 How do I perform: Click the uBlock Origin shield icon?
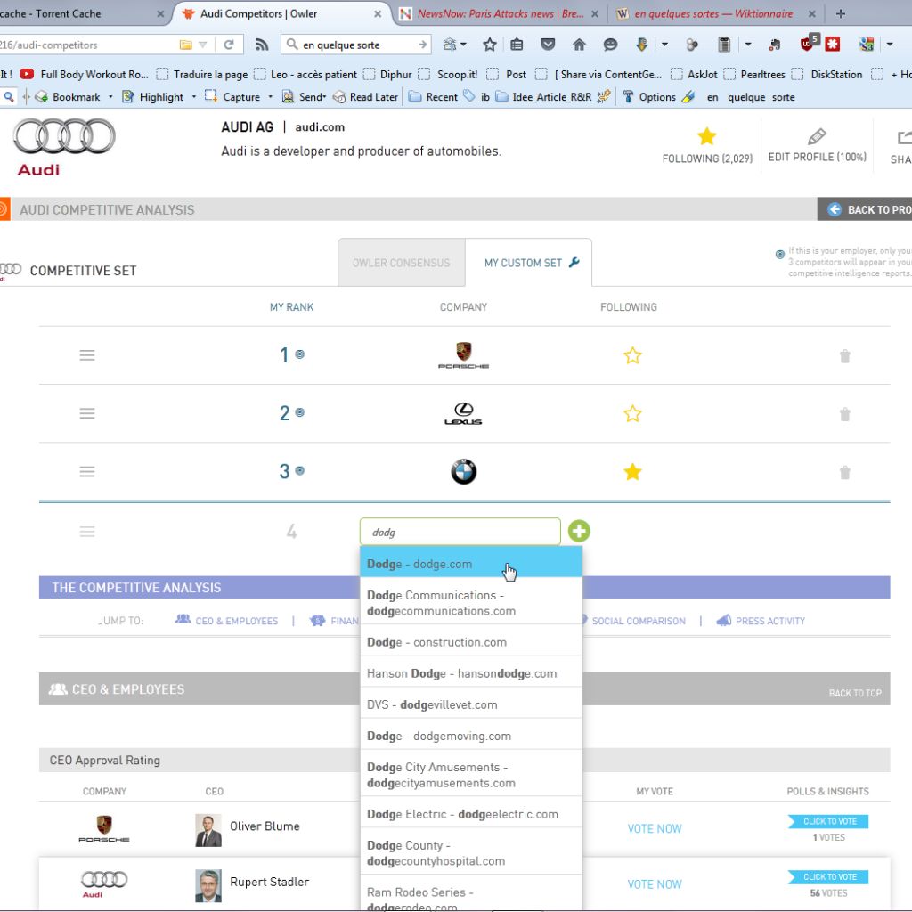807,44
